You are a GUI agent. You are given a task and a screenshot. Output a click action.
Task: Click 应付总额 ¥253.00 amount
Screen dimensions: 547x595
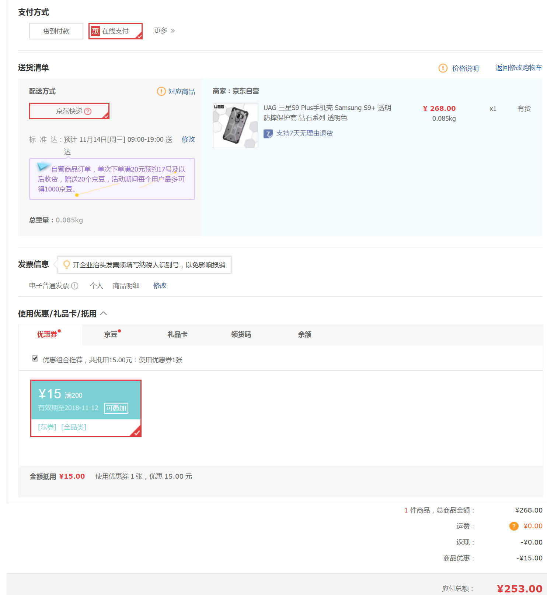coord(519,588)
